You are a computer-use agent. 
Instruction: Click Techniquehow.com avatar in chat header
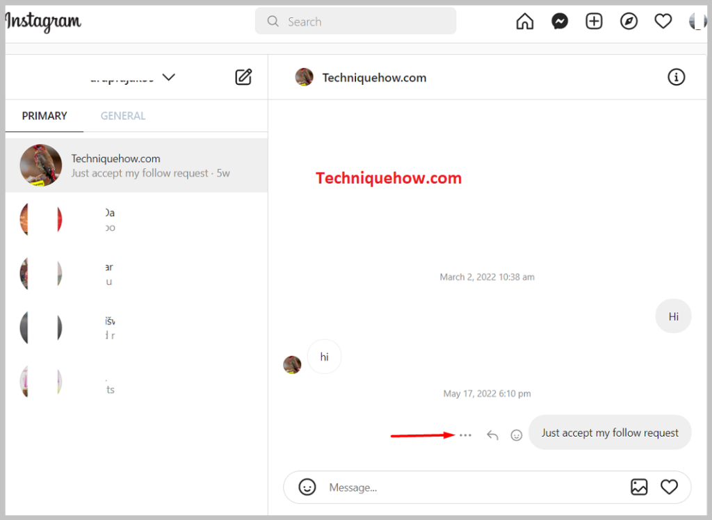(305, 77)
